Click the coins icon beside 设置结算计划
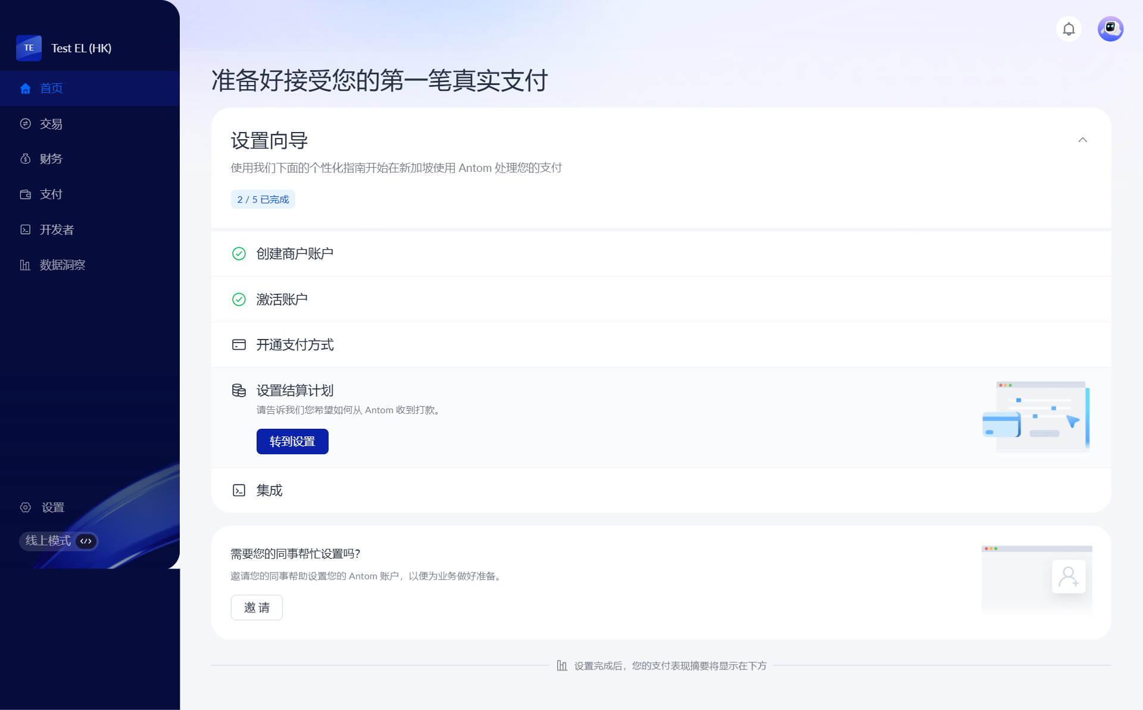Image resolution: width=1143 pixels, height=710 pixels. [239, 391]
